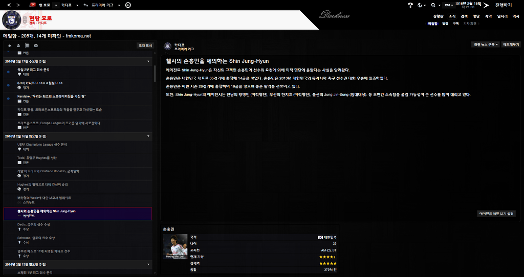Image resolution: width=524 pixels, height=277 pixels.
Task: Open mail Todd, 유망주 Hughes를 칭찬
Action: tap(78, 160)
